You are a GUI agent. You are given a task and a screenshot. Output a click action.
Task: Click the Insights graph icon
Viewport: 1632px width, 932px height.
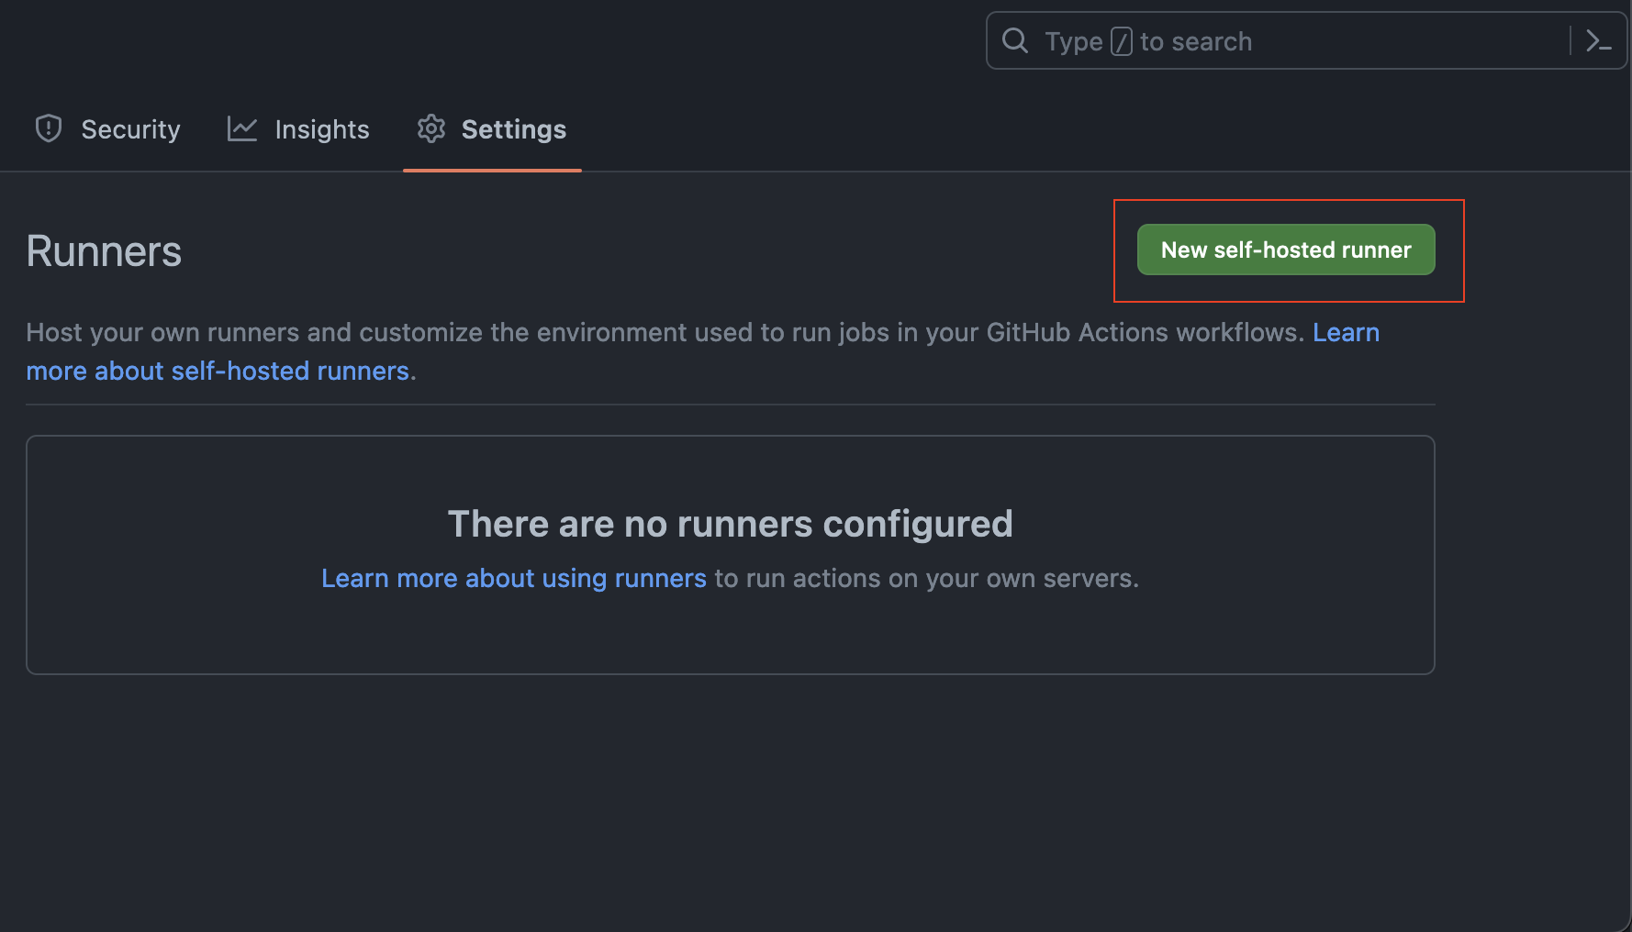242,129
